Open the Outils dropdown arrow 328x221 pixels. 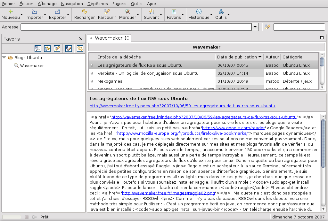(228, 14)
